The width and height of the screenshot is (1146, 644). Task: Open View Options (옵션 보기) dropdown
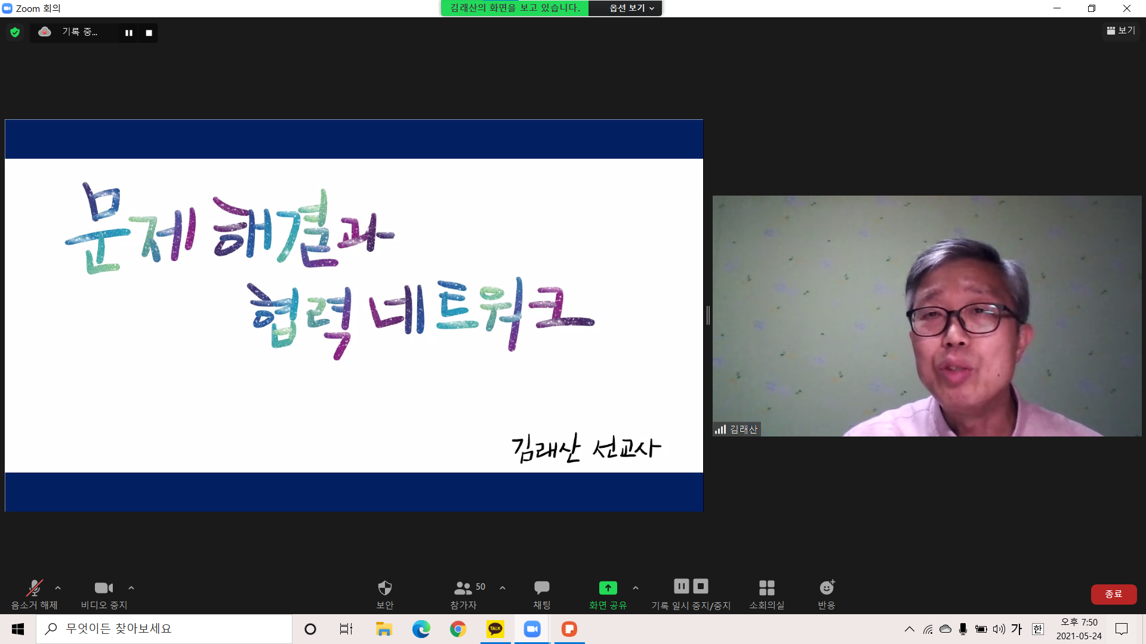coord(631,8)
